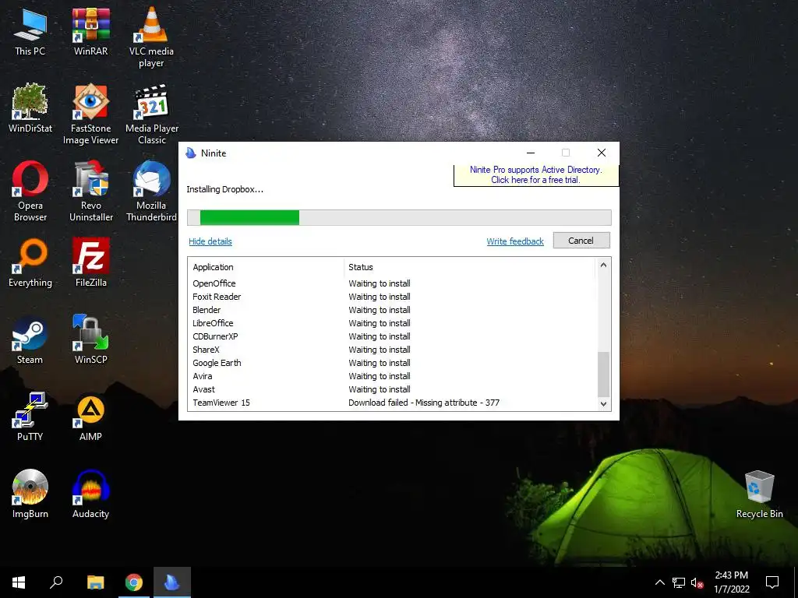Cancel the Ninite installation
This screenshot has width=798, height=598.
[581, 241]
